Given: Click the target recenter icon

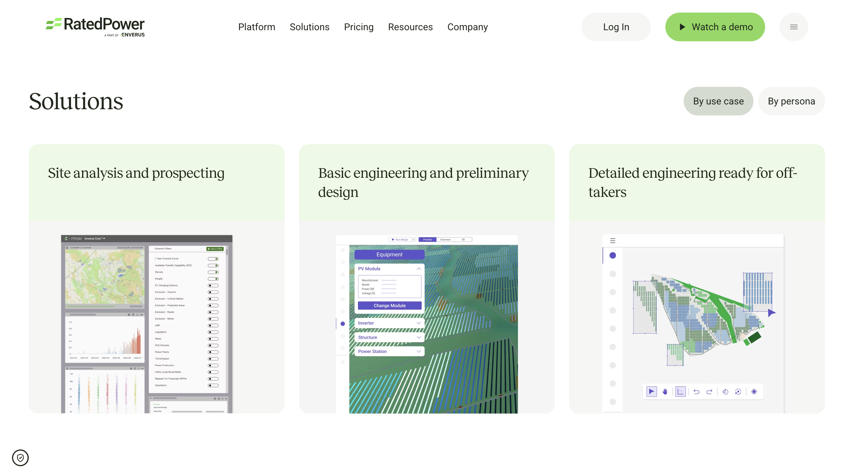Looking at the screenshot, I should coord(754,391).
